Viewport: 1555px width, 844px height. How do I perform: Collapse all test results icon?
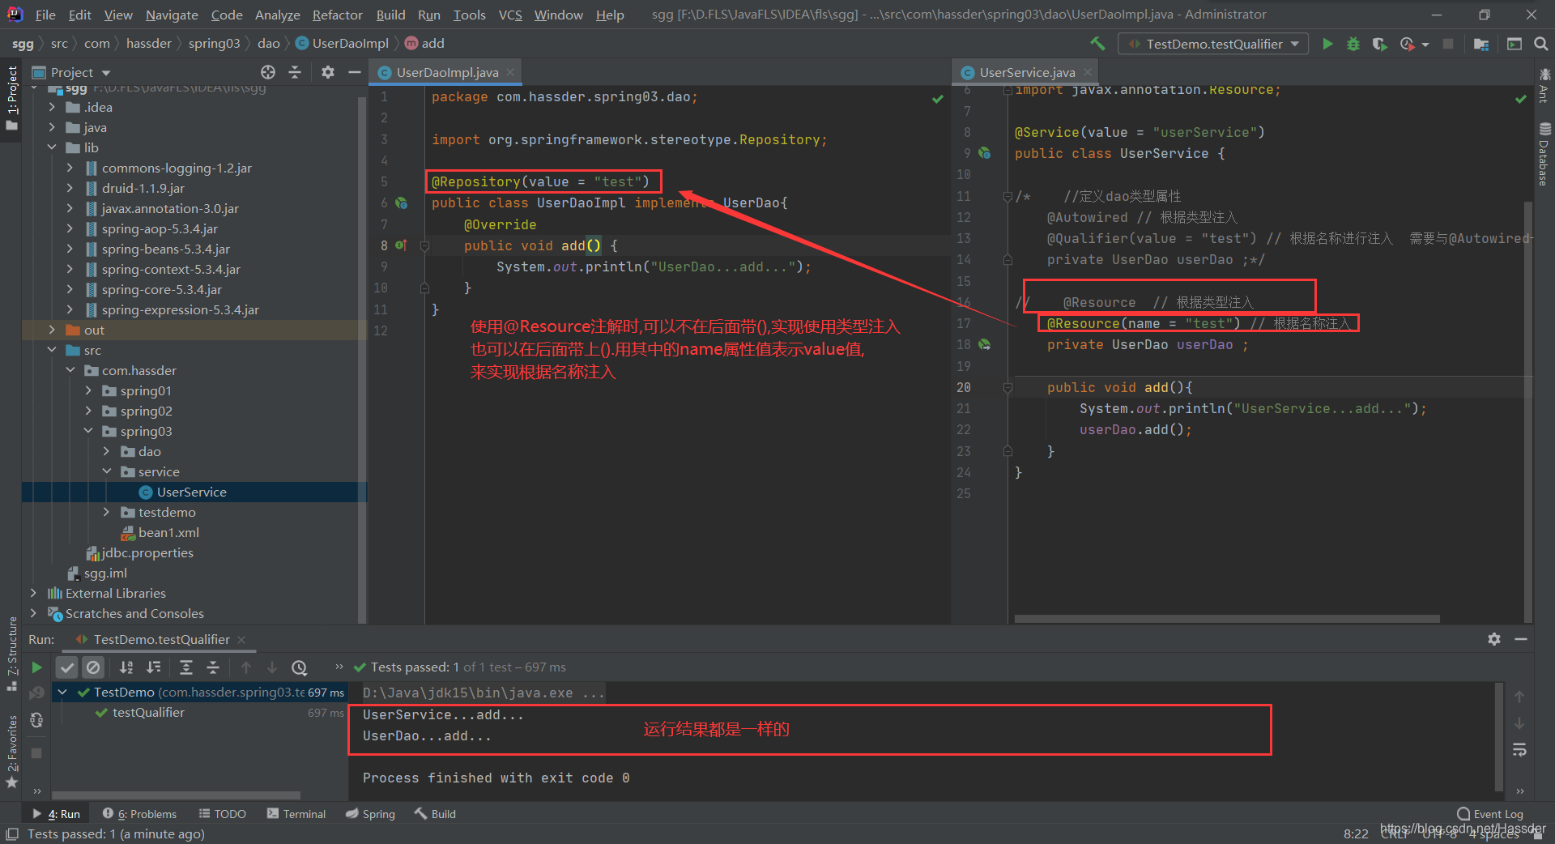pyautogui.click(x=213, y=667)
